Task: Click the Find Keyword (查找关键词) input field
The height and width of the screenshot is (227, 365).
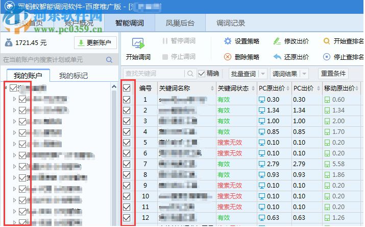Action: [154, 74]
